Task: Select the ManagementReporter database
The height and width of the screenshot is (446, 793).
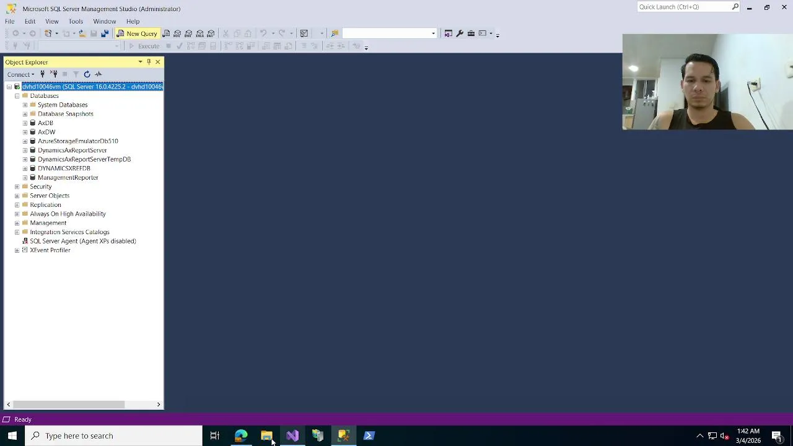Action: (x=68, y=178)
